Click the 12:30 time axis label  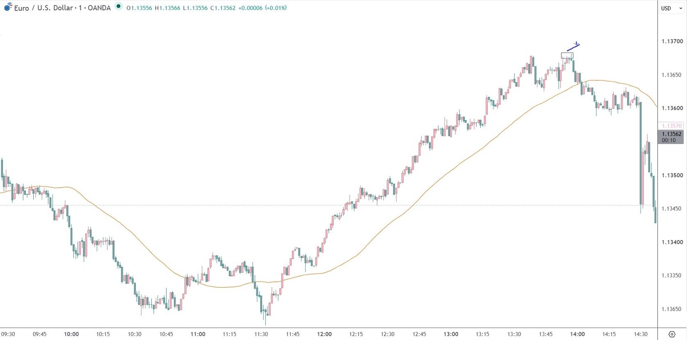pos(388,334)
